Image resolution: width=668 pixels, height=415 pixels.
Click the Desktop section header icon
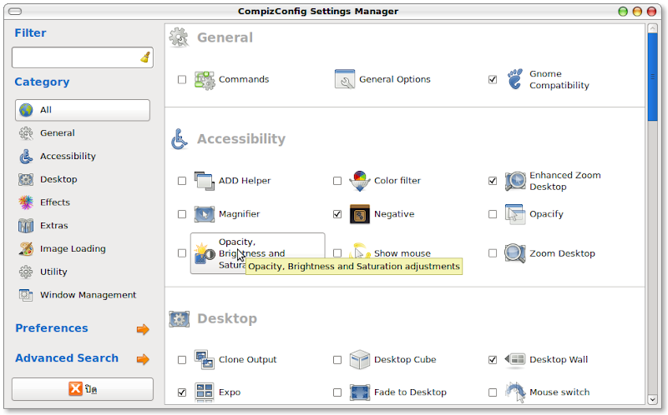pos(179,319)
